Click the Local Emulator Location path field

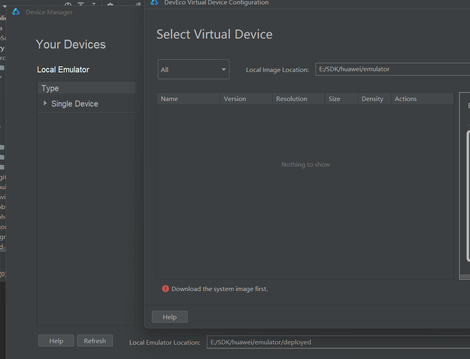(338, 342)
